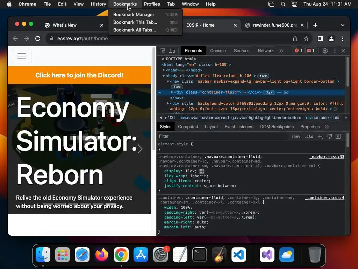Reload the current page

pos(38,39)
